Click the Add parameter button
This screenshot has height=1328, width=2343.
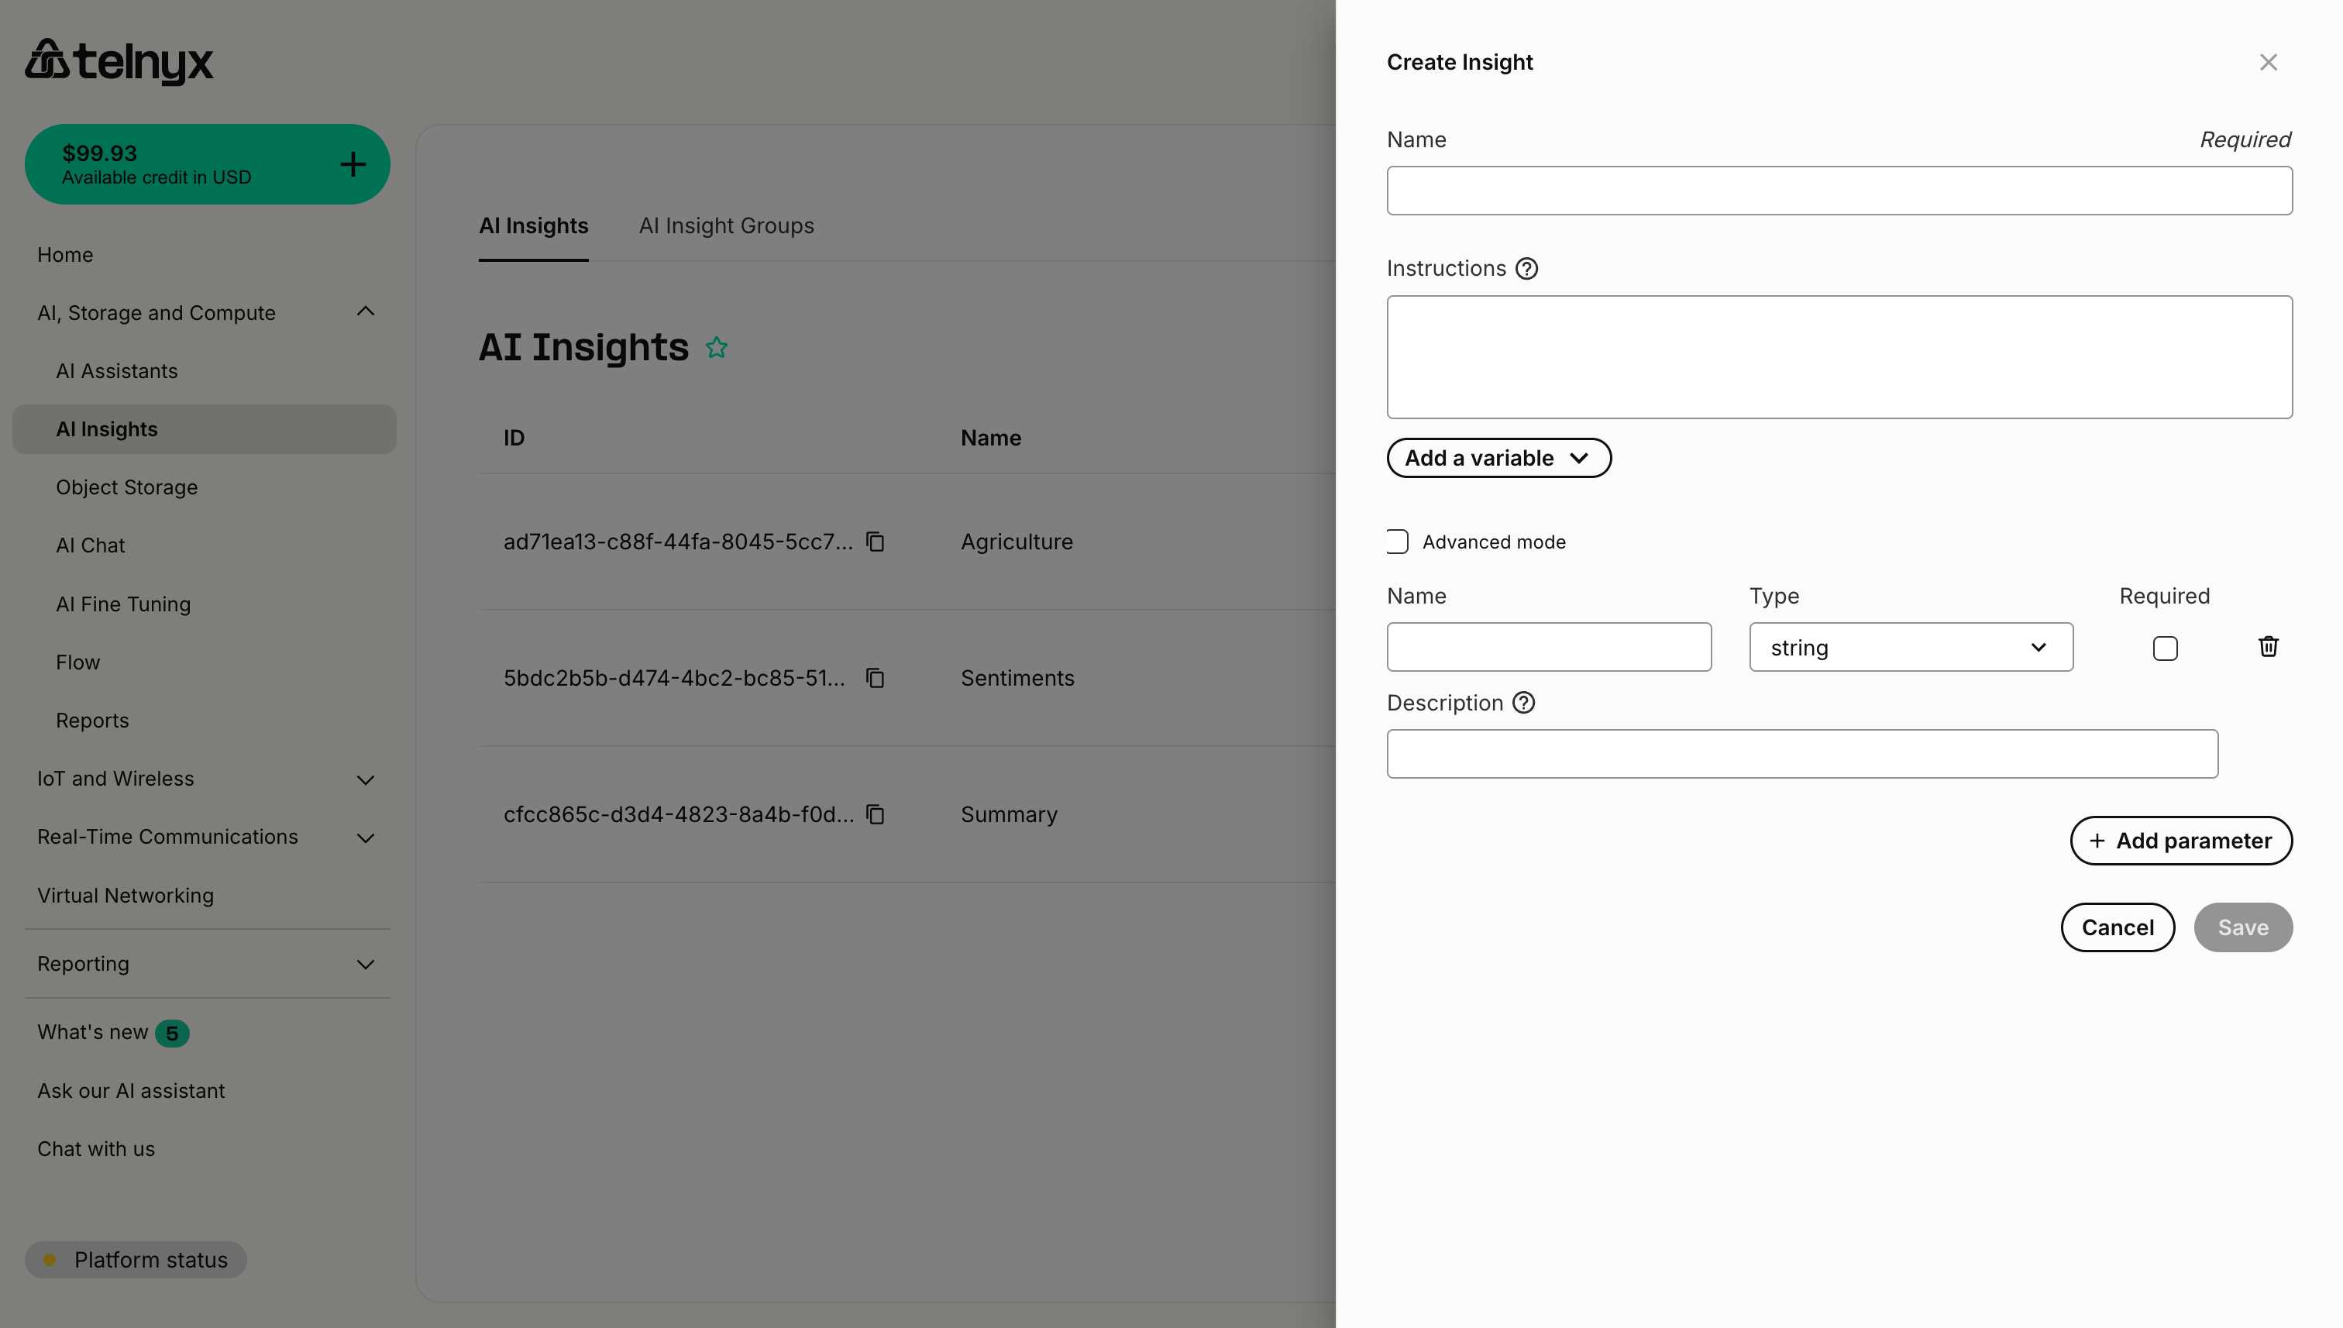[x=2182, y=840]
